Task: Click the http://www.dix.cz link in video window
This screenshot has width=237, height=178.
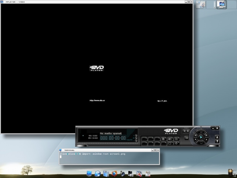Action: pyautogui.click(x=97, y=100)
